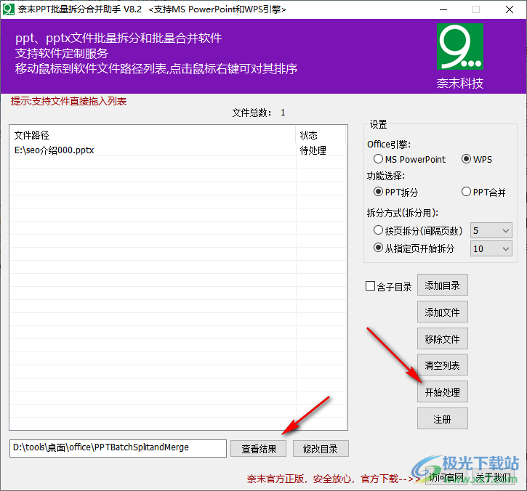Click the 移除文件 button
527x491 pixels.
click(x=442, y=338)
